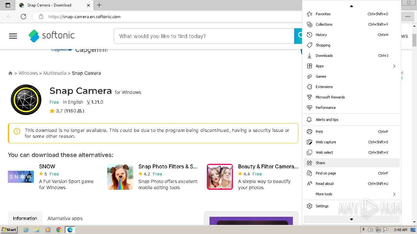The width and height of the screenshot is (417, 234).
Task: Click the Softonic logo
Action: (51, 36)
